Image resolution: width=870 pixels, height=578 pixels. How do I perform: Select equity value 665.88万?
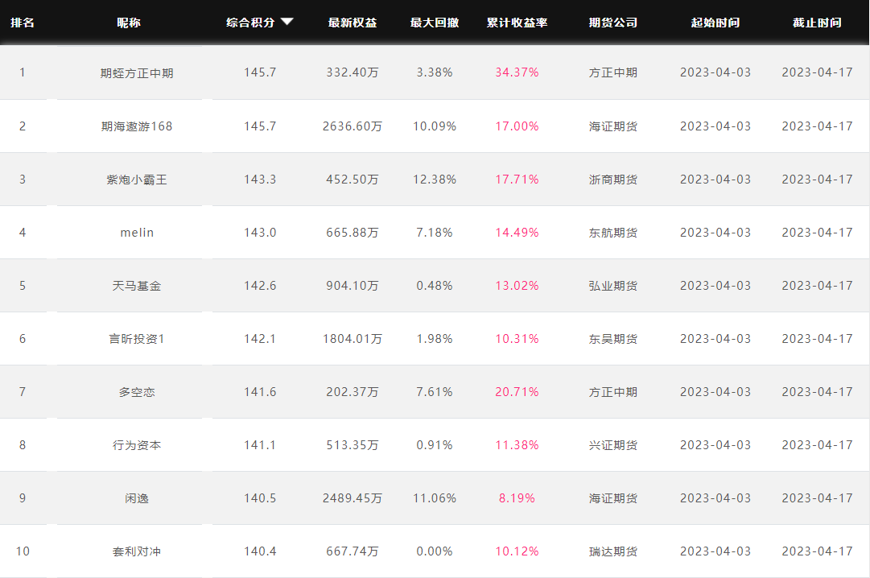pos(353,233)
